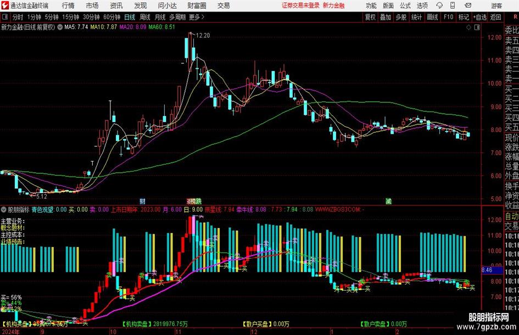Viewport: 519px width, 335px height.
Task: Switch to the 1分钟 period
Action: pyautogui.click(x=34, y=17)
